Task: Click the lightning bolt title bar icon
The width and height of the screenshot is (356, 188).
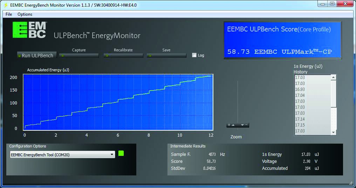Action: coord(6,5)
